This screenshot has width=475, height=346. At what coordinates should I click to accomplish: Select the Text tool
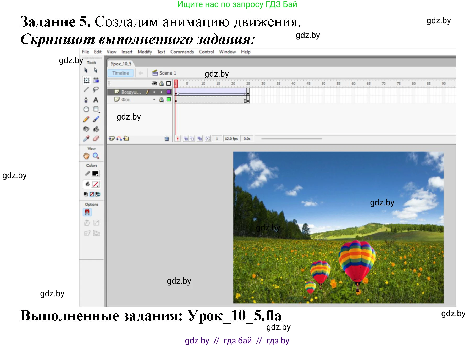[x=96, y=100]
